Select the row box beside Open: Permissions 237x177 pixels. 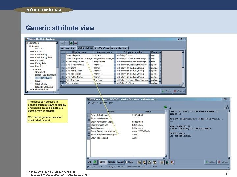tap(89, 125)
